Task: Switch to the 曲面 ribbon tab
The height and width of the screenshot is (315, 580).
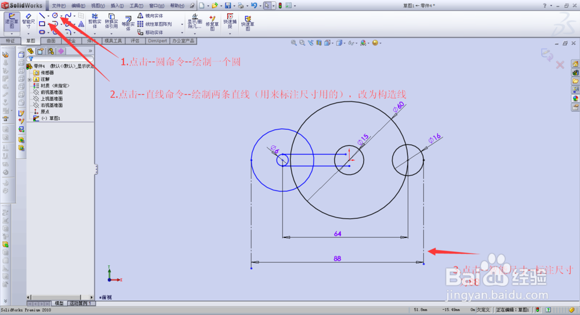Action: tap(51, 41)
